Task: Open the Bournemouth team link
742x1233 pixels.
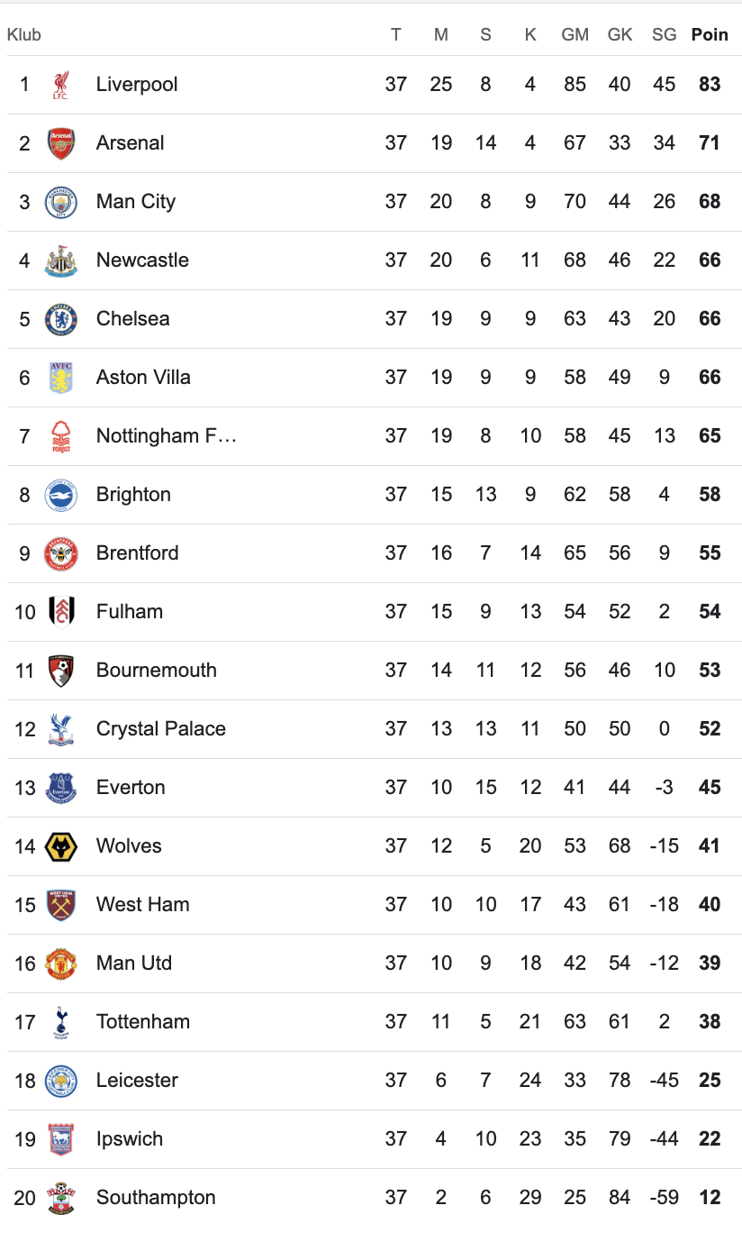Action: point(157,671)
